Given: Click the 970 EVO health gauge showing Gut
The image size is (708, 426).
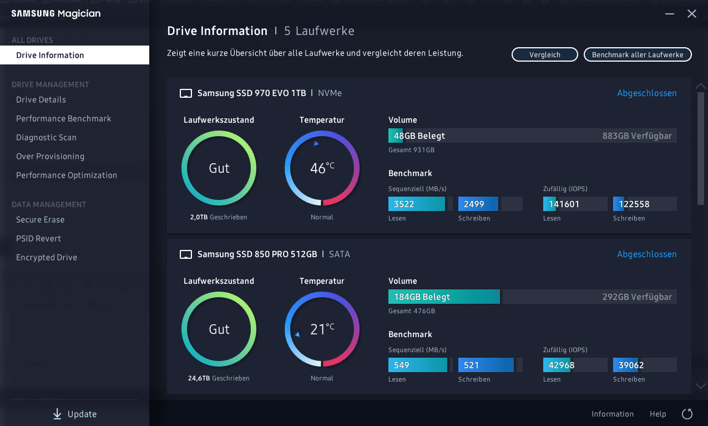Looking at the screenshot, I should tap(219, 168).
